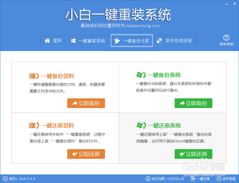Open the 软件在线安装 tab
The image size is (239, 183).
pyautogui.click(x=174, y=41)
